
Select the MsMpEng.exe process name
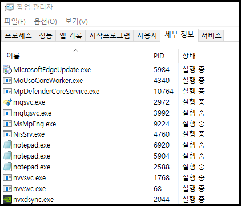pyautogui.click(x=35, y=124)
